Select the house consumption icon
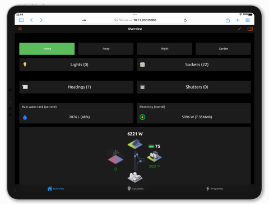The width and height of the screenshot is (269, 204). [135, 177]
